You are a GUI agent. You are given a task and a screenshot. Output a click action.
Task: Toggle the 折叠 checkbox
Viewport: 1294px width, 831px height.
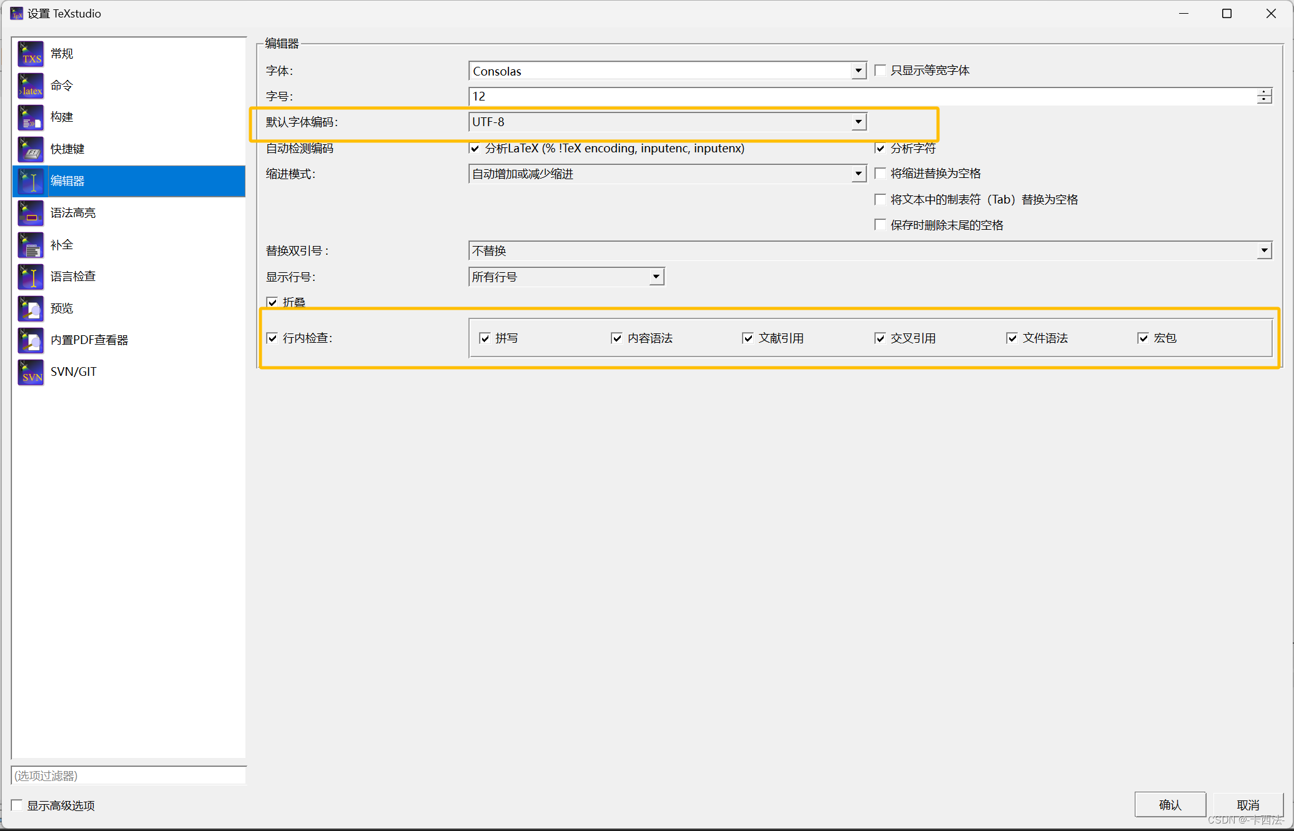click(x=272, y=302)
